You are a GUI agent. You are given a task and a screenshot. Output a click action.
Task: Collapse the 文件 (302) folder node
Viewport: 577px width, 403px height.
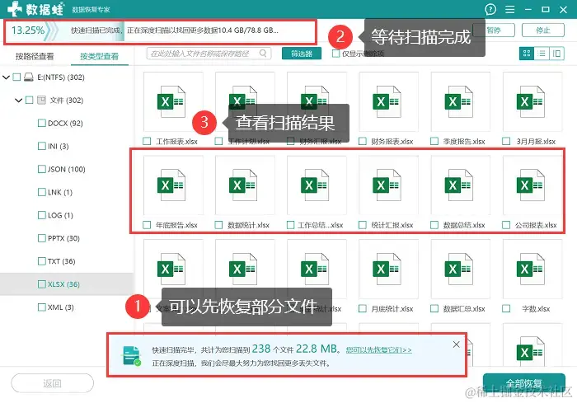(18, 100)
